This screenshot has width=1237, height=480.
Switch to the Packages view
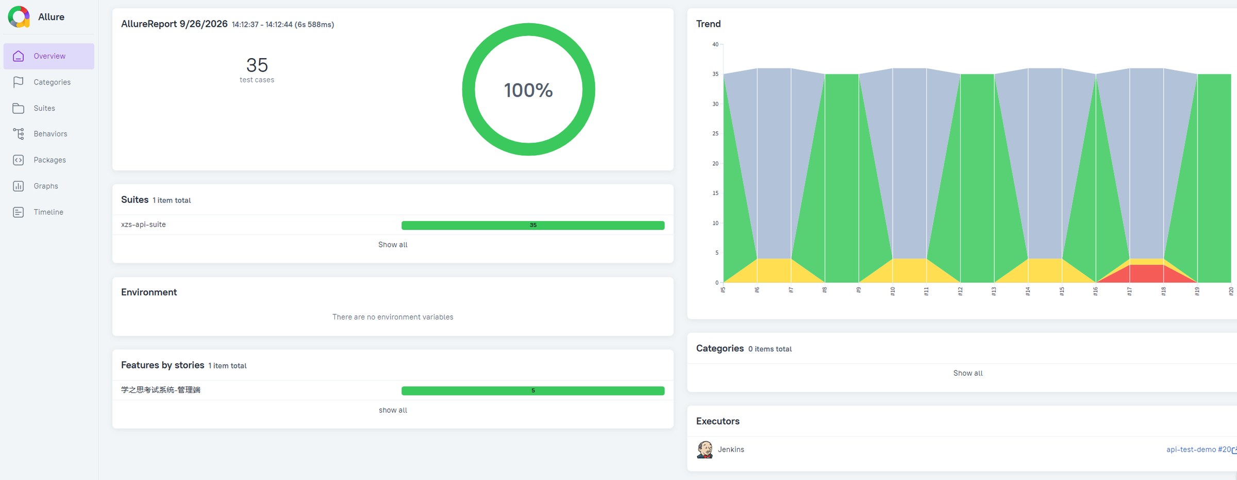[x=49, y=160]
